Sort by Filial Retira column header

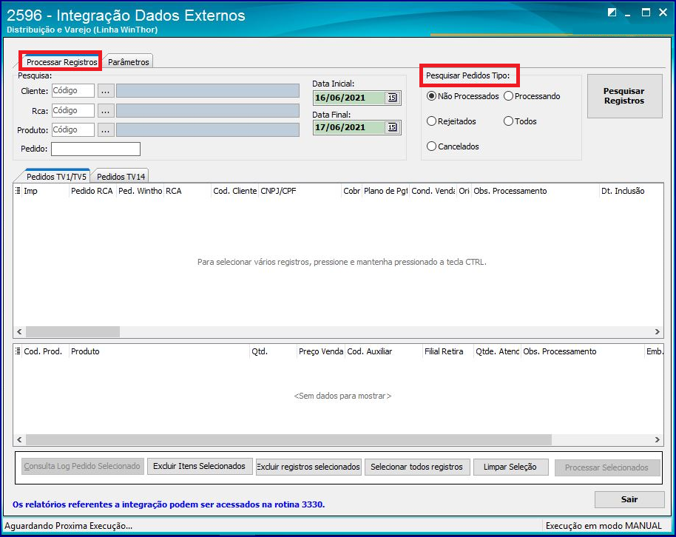coord(448,351)
